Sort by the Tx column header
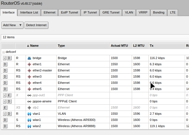Image resolution: width=189 pixels, height=135 pixels. (x=167, y=46)
